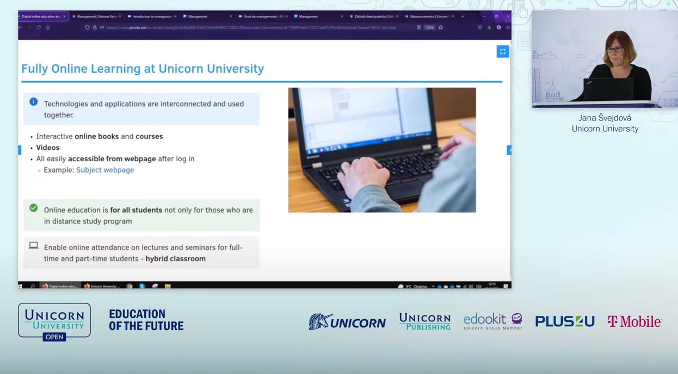Screen dimensions: 678x374
Task: Click the browser address bar URL
Action: tap(251, 28)
